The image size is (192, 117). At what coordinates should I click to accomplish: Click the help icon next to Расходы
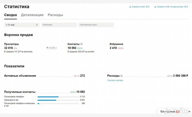[121, 76]
